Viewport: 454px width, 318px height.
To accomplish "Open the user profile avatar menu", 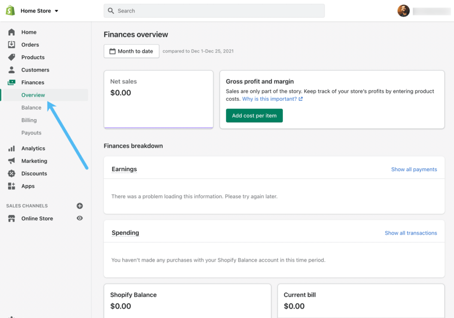I will click(403, 11).
